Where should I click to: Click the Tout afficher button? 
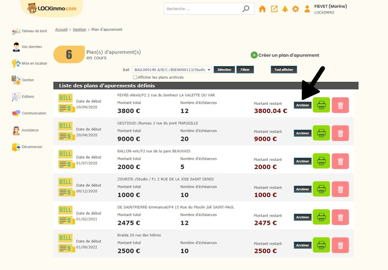(x=284, y=70)
